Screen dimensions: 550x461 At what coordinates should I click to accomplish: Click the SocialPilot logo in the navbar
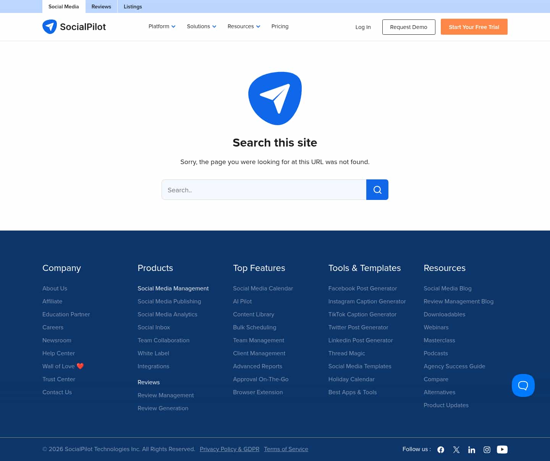tap(74, 27)
